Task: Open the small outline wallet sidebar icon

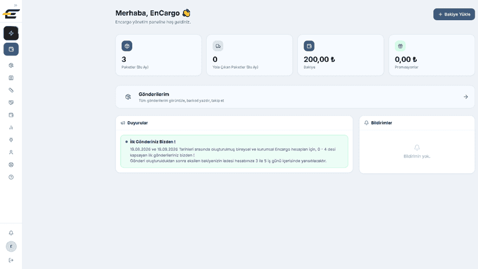Action: [x=11, y=115]
